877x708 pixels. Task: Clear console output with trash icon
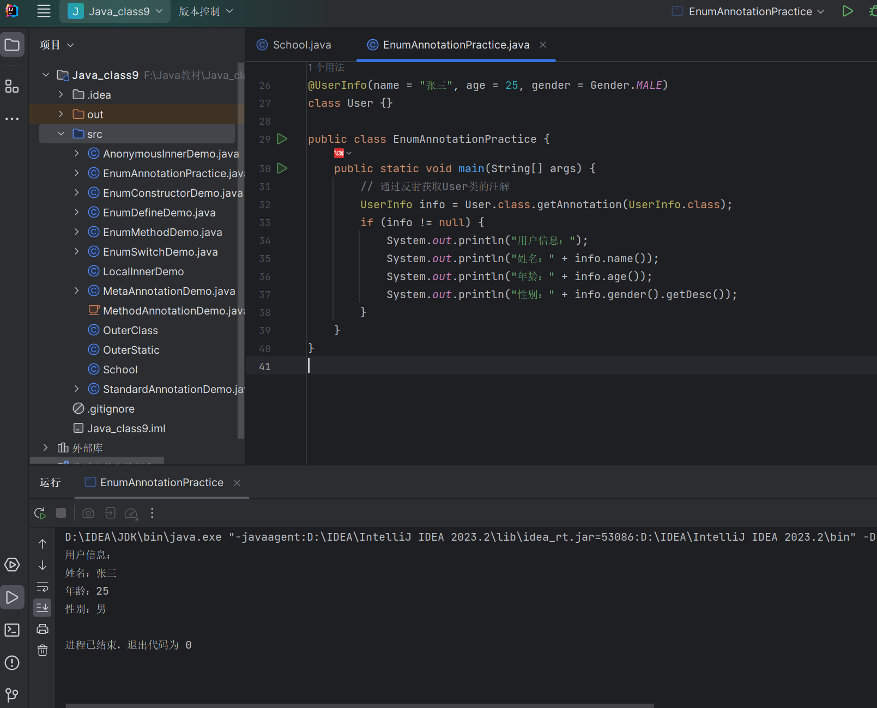(x=43, y=650)
